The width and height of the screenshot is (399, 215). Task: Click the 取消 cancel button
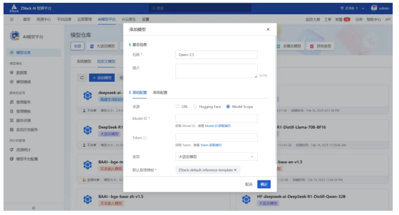coord(249,184)
